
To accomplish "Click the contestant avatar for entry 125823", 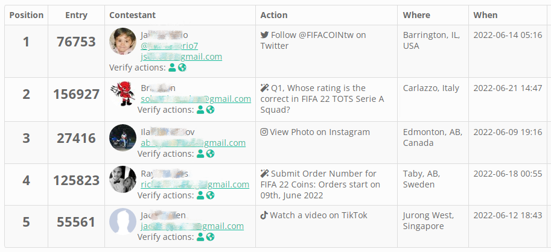I will point(123,179).
